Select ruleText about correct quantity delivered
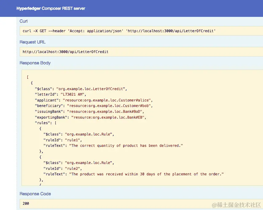Screen dimensions: 263x210 (x=113, y=146)
